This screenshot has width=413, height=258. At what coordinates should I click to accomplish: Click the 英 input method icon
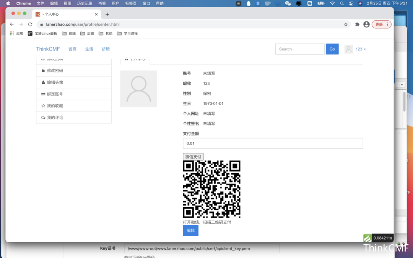(238, 3)
